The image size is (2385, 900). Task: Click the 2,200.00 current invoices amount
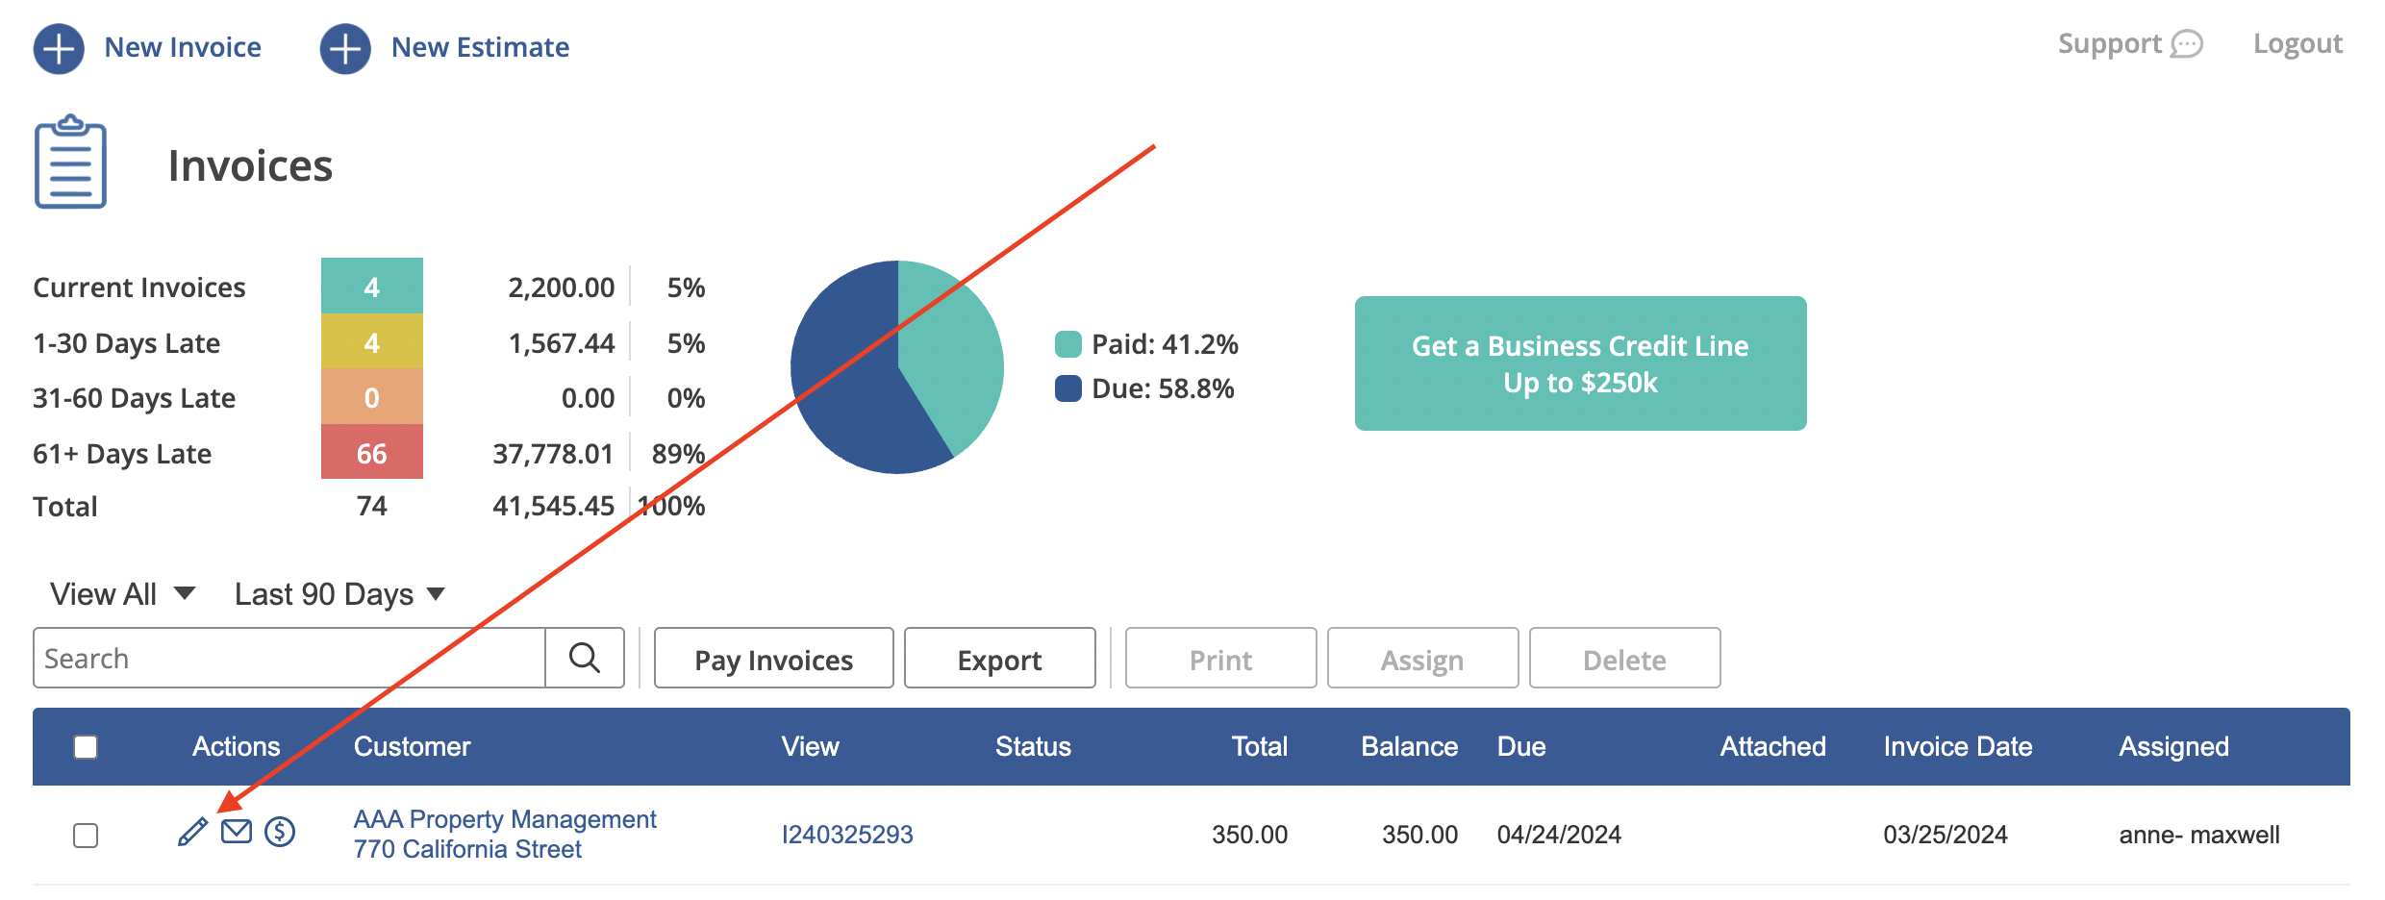click(561, 287)
